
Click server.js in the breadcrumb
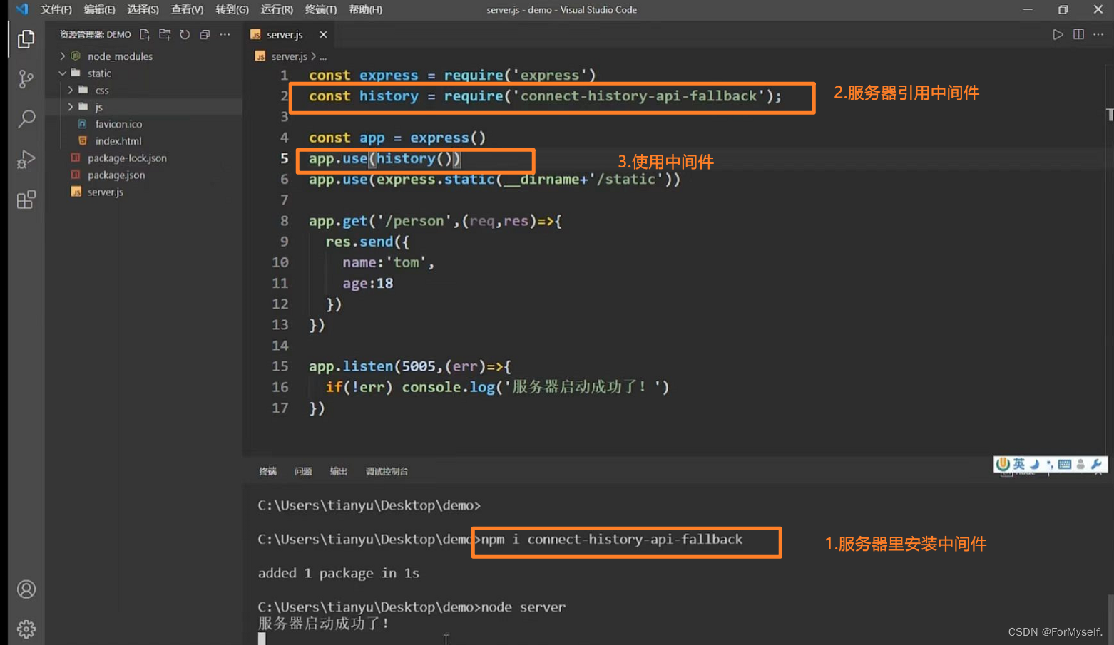pos(289,56)
